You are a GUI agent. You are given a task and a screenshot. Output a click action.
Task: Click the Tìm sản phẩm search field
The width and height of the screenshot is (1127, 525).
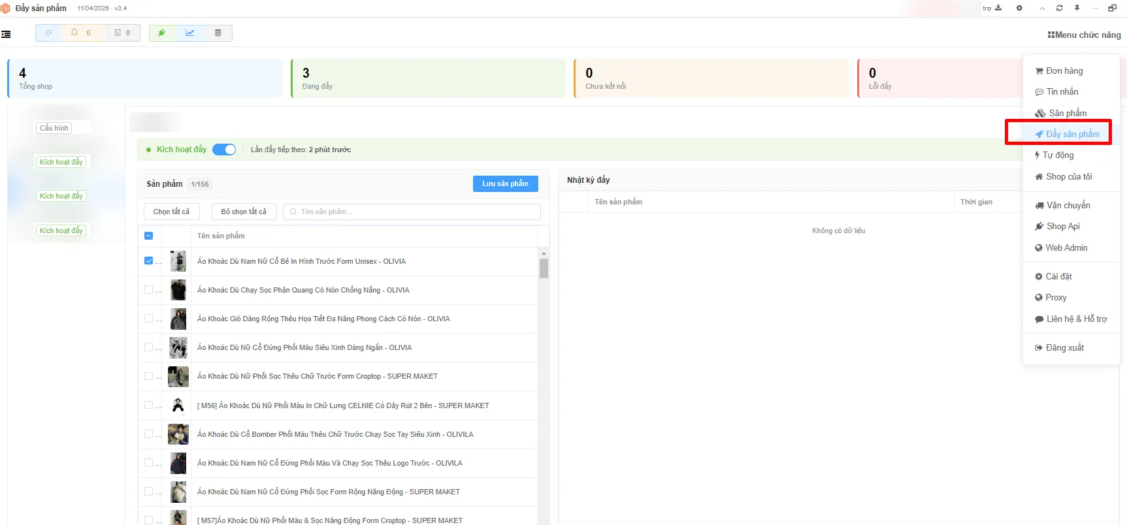click(412, 212)
